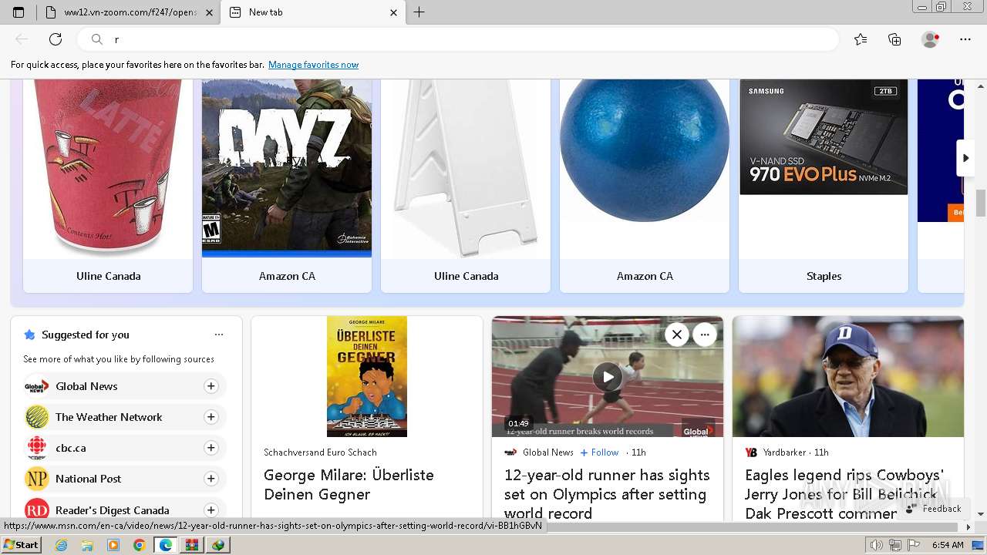This screenshot has height=555, width=987.
Task: Open the volume speaker tray icon
Action: (878, 545)
